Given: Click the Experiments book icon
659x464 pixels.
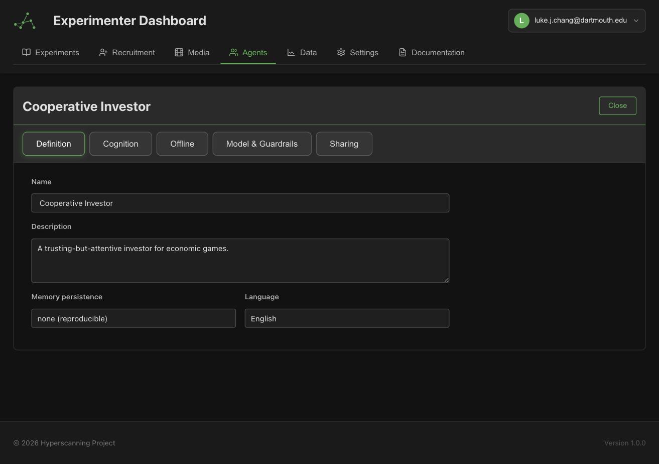Looking at the screenshot, I should [27, 52].
